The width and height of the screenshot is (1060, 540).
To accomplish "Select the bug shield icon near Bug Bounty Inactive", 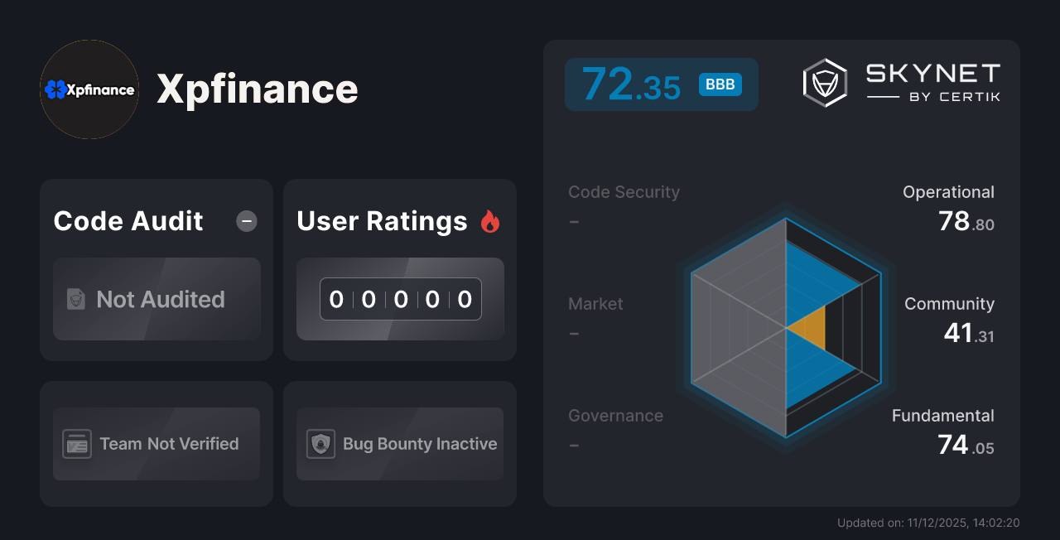I will [321, 444].
